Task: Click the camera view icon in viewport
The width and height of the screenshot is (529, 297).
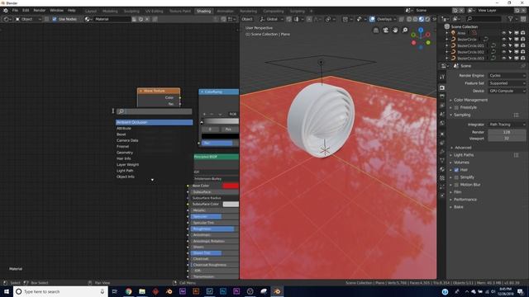Action: coord(385,31)
